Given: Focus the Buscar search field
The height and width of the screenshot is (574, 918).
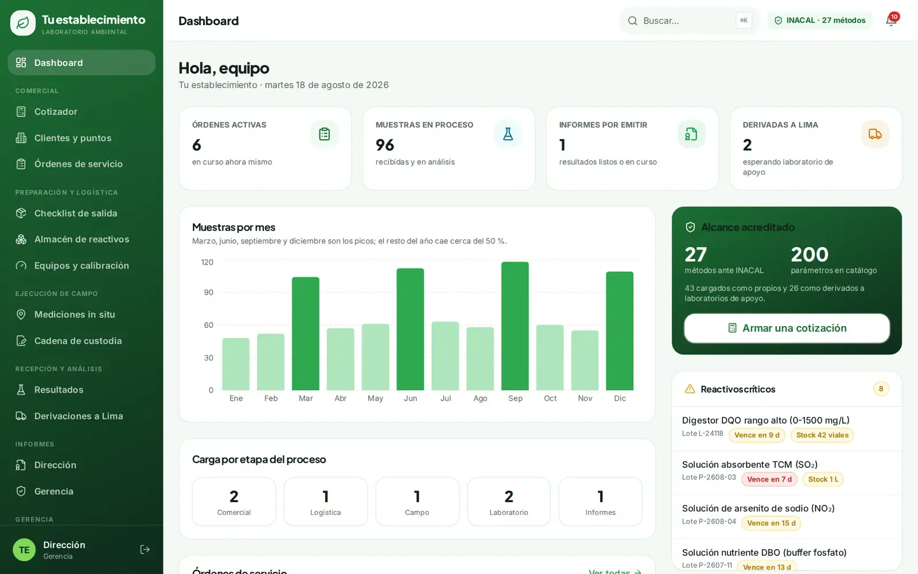Looking at the screenshot, I should 690,21.
